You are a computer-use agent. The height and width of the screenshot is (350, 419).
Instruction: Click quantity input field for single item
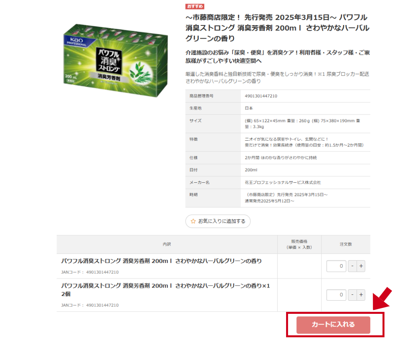tap(336, 266)
